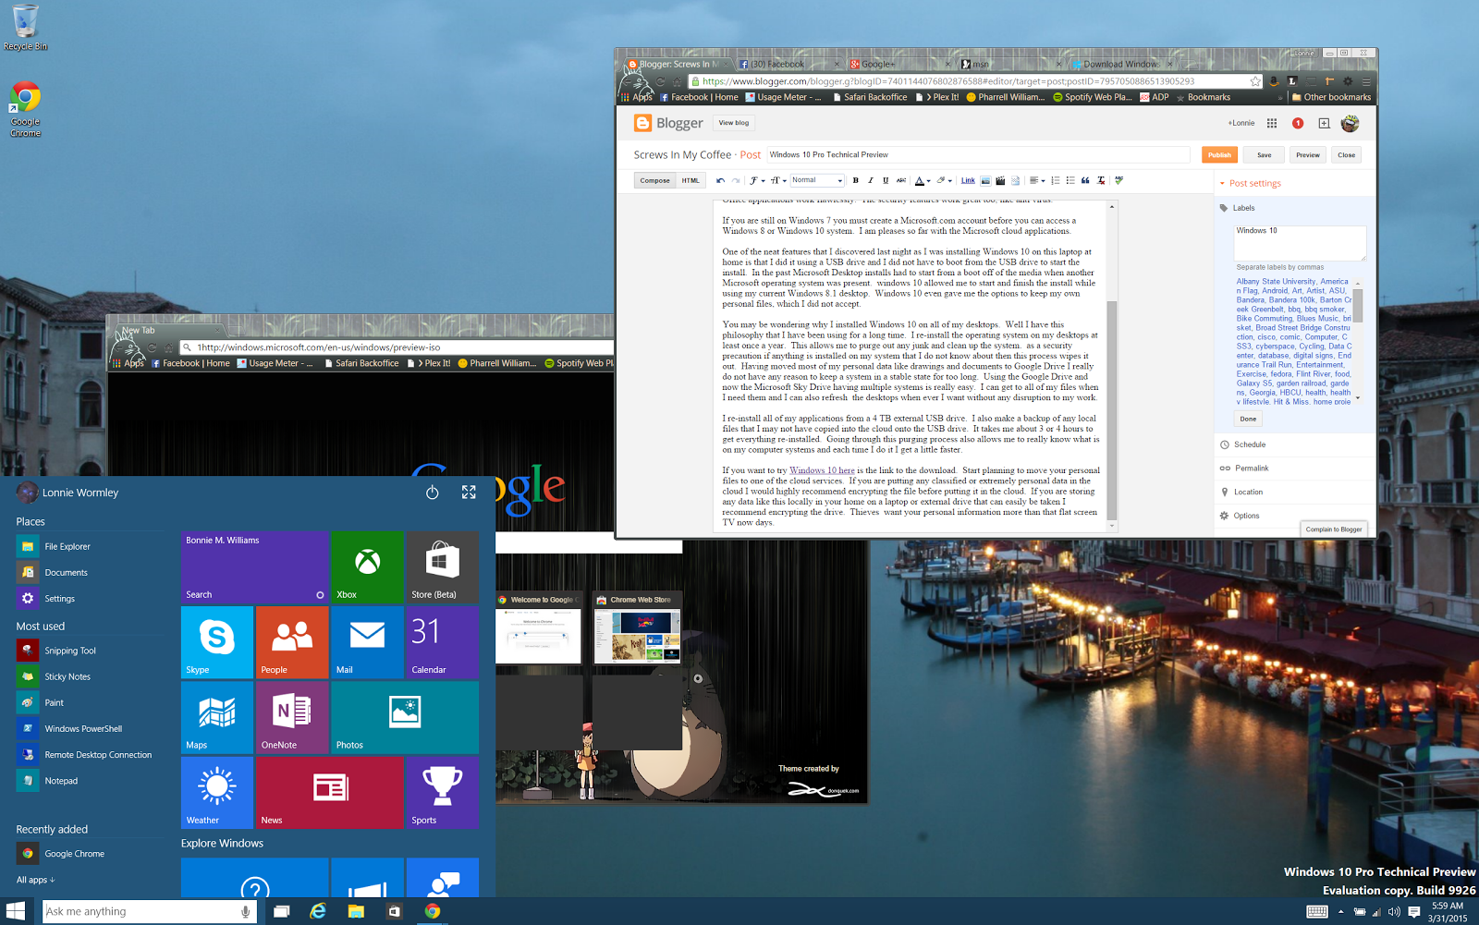
Task: Launch Skype from the Start menu tile
Action: click(x=217, y=642)
